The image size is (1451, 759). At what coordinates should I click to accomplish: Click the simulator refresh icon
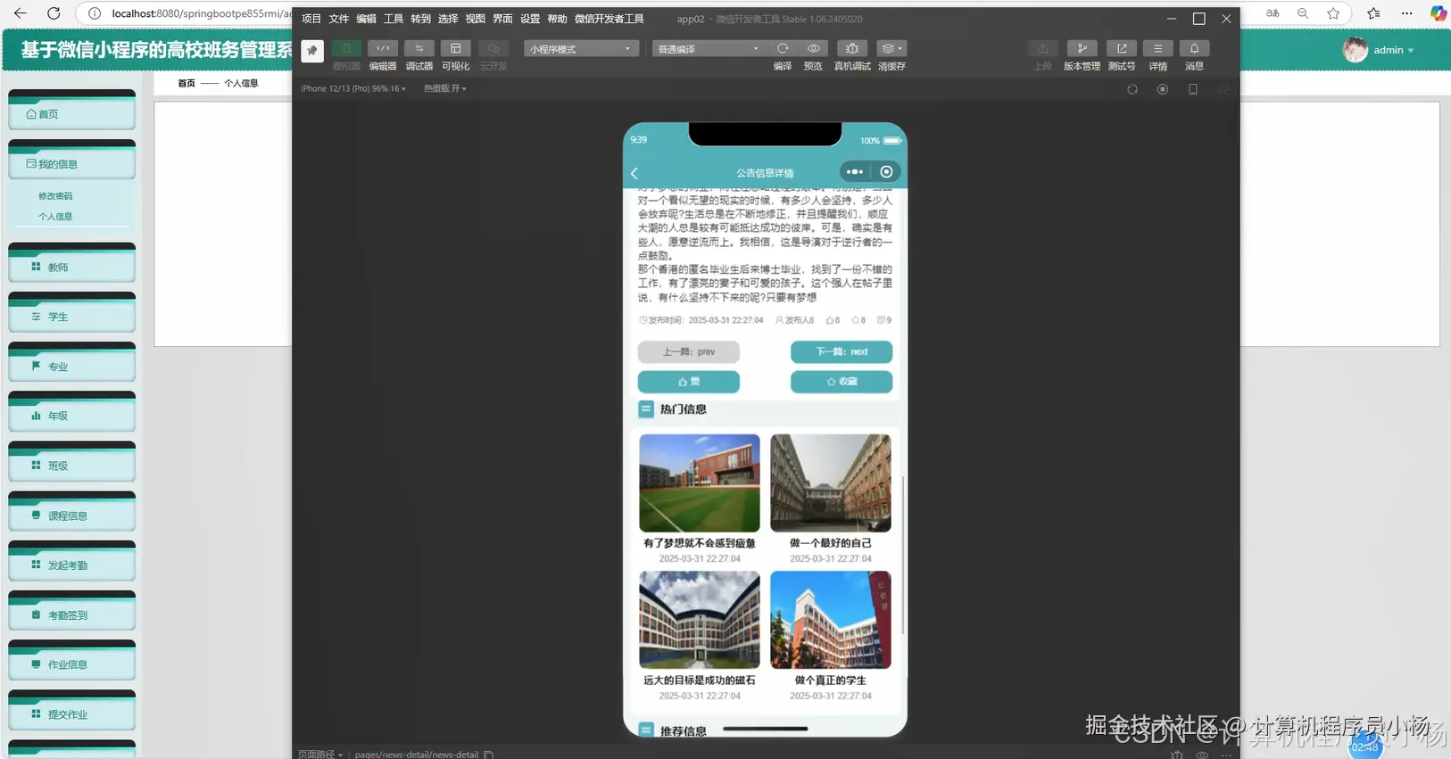tap(1132, 89)
